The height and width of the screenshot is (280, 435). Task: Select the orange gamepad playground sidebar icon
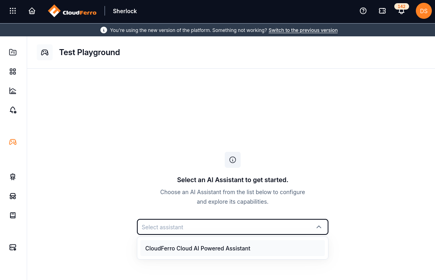tap(13, 142)
